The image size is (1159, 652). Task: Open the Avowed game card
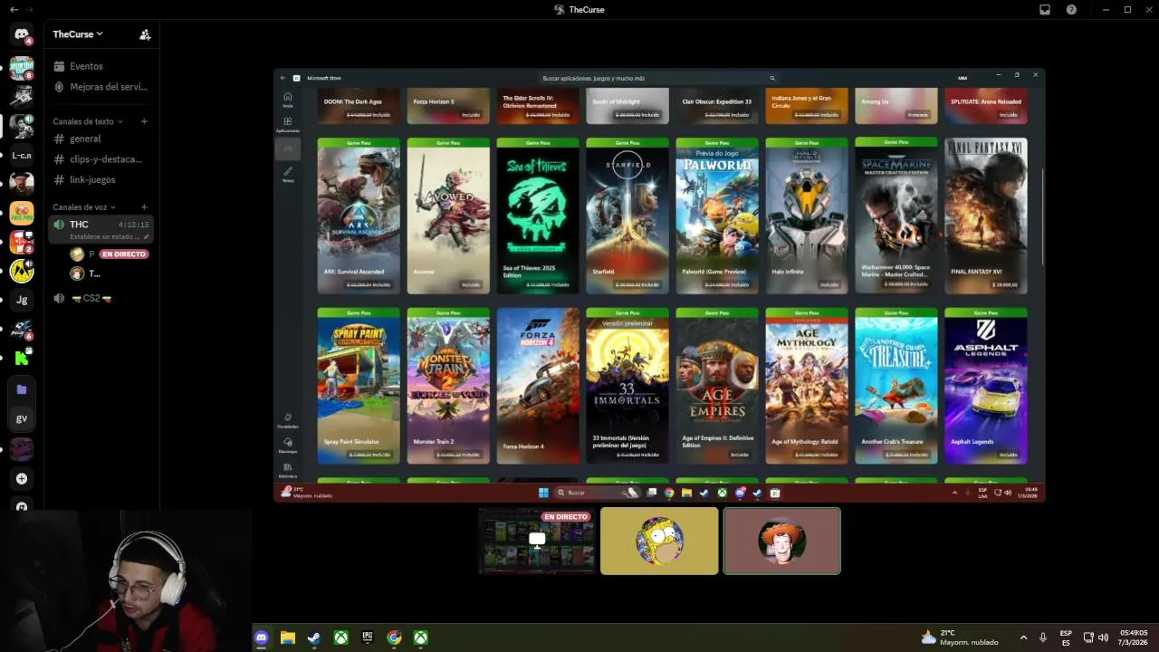[448, 216]
